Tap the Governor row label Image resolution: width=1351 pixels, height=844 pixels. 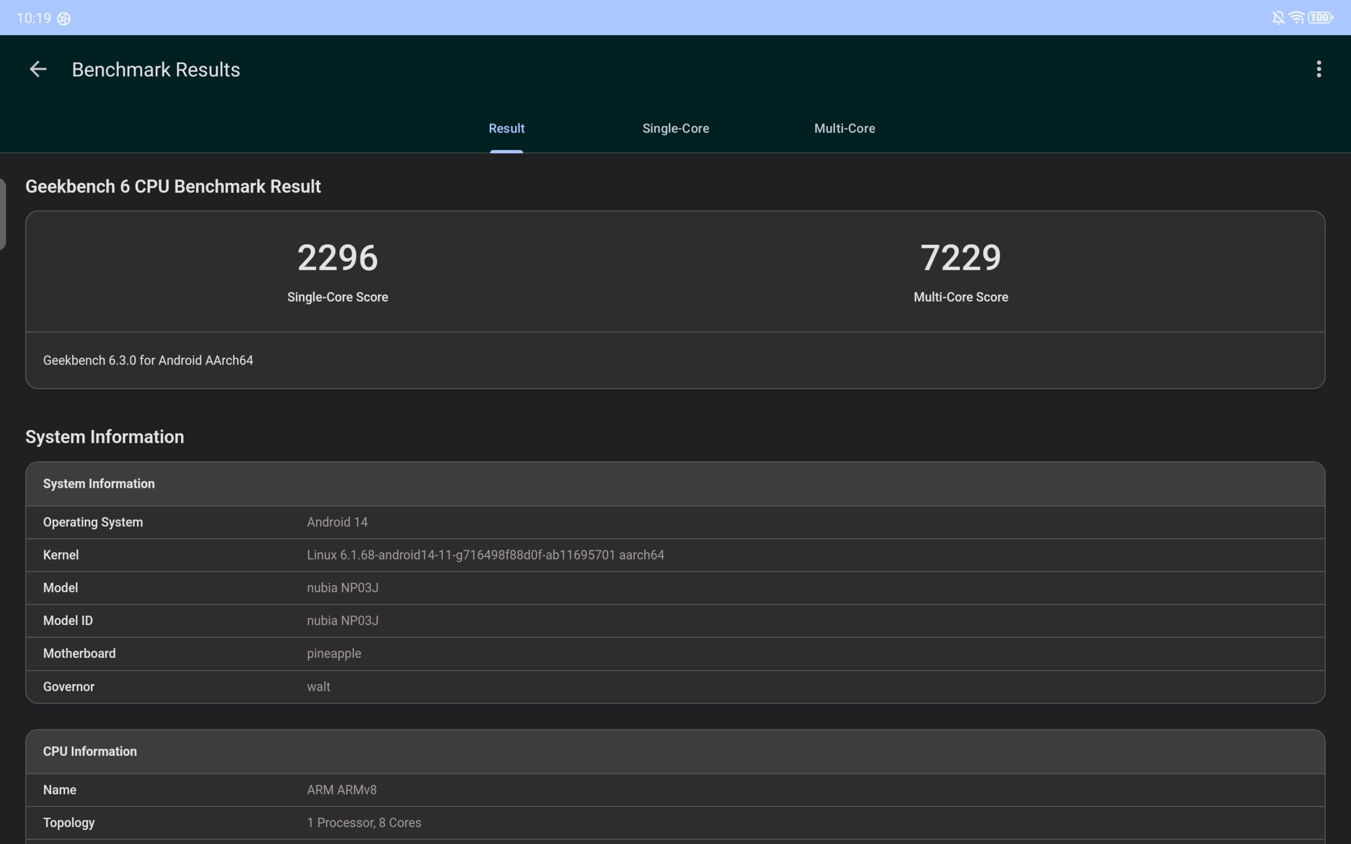(69, 687)
